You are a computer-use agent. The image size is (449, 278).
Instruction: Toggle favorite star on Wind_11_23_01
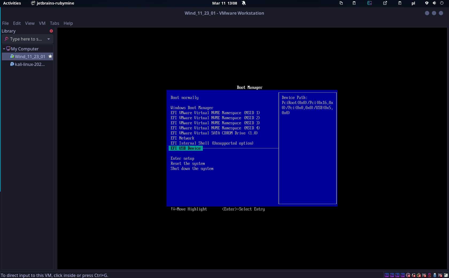[x=50, y=56]
